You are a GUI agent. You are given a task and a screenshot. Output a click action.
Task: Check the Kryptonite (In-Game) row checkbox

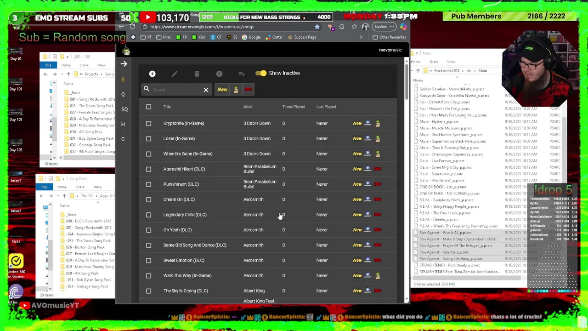(x=148, y=123)
